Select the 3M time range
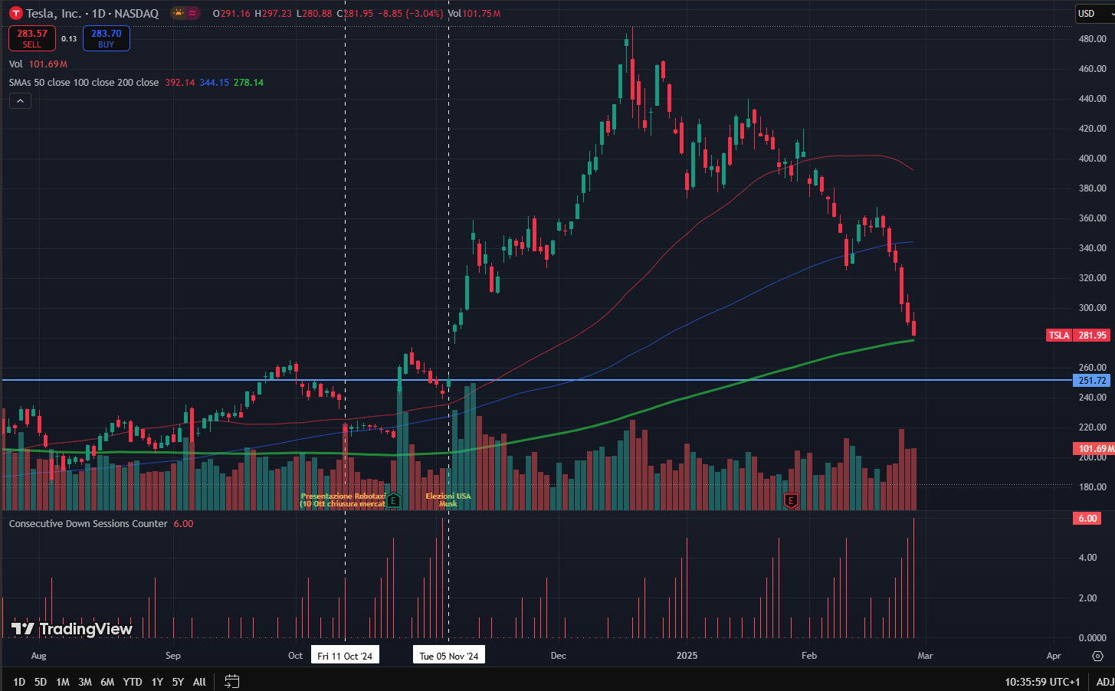This screenshot has width=1115, height=691. 85,682
